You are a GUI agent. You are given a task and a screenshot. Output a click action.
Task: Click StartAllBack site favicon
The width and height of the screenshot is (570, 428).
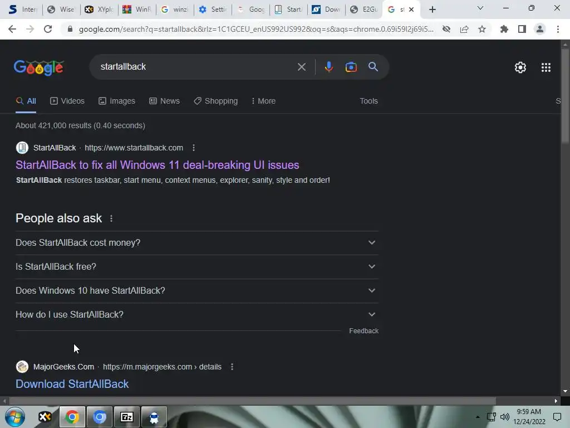pyautogui.click(x=22, y=148)
